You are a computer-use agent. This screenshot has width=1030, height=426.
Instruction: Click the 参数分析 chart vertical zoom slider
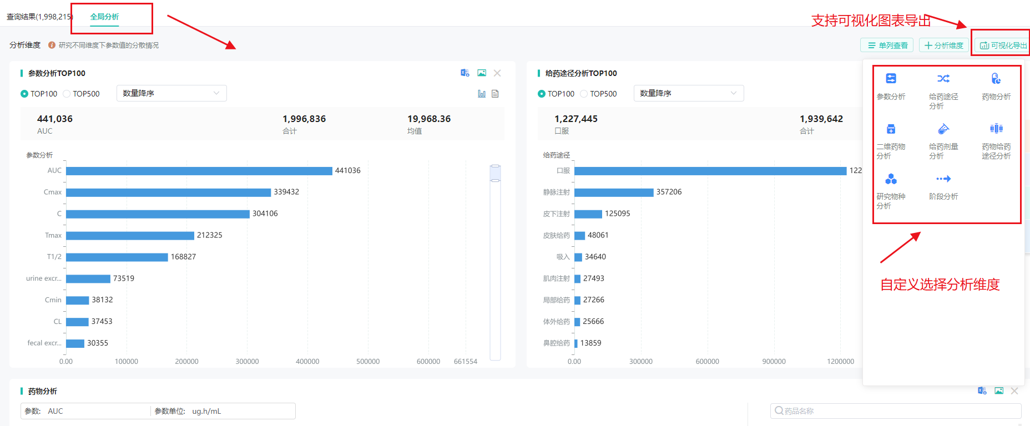[x=496, y=173]
